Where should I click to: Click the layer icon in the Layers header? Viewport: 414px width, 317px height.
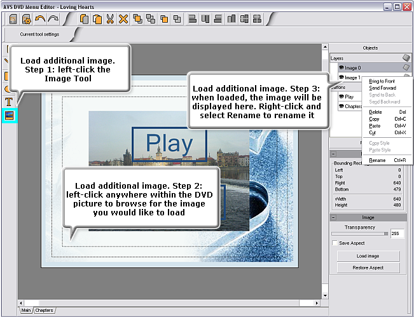(x=406, y=58)
